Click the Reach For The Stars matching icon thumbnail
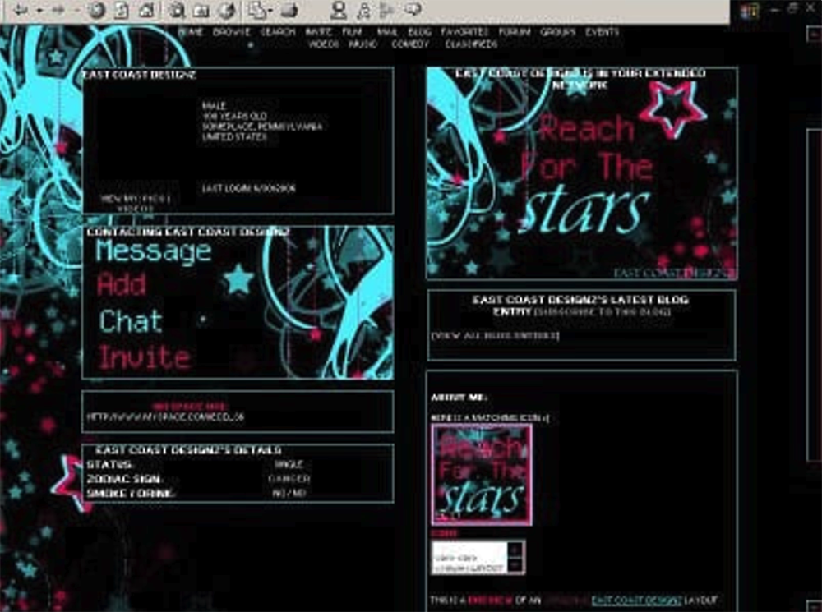The height and width of the screenshot is (612, 822). pyautogui.click(x=482, y=474)
